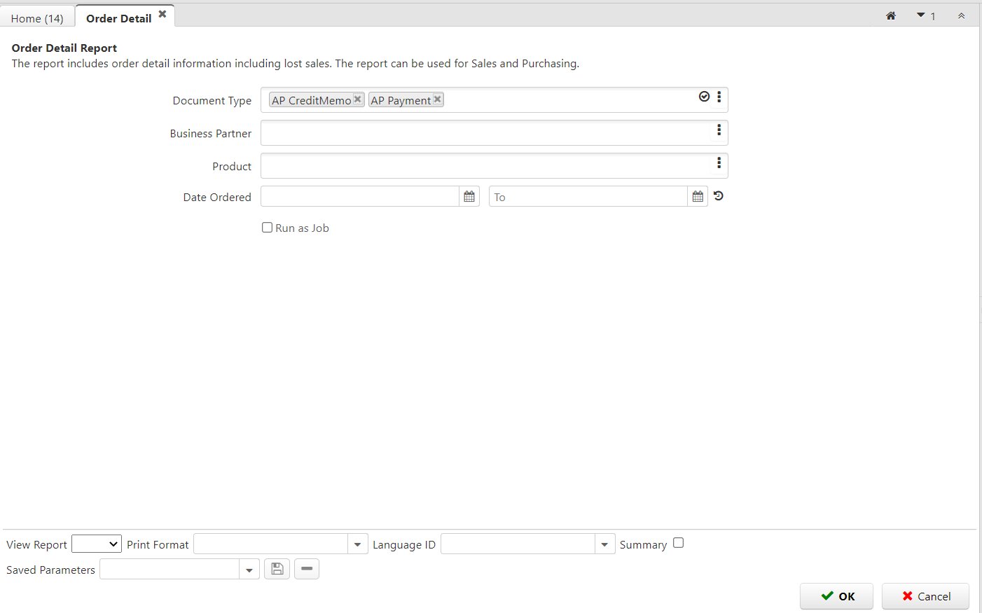Expand the View Report dropdown

point(97,544)
